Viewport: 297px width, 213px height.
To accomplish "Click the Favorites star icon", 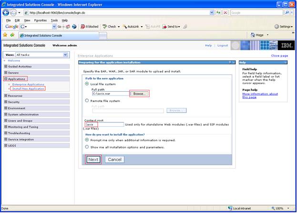I will (5, 35).
